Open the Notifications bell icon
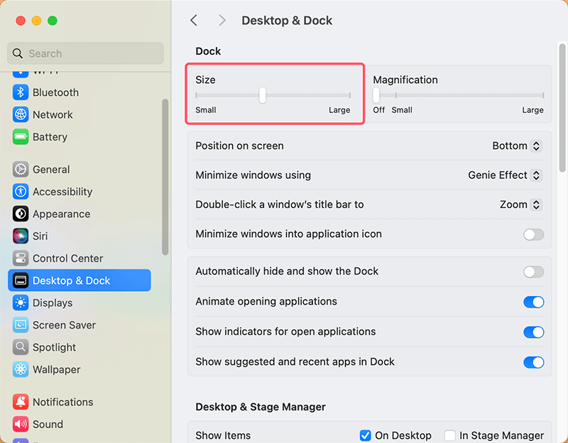The height and width of the screenshot is (443, 568). pyautogui.click(x=21, y=402)
